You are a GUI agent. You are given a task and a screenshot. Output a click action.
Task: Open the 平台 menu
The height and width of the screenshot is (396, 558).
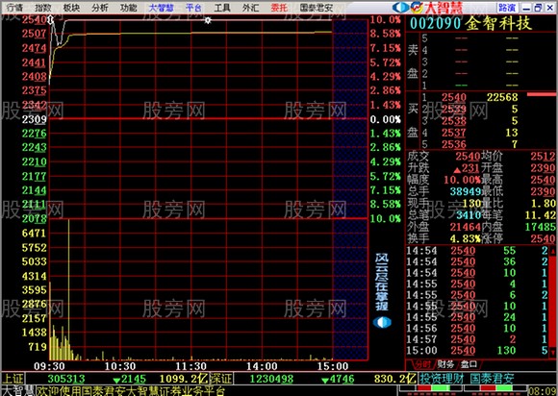[x=193, y=8]
